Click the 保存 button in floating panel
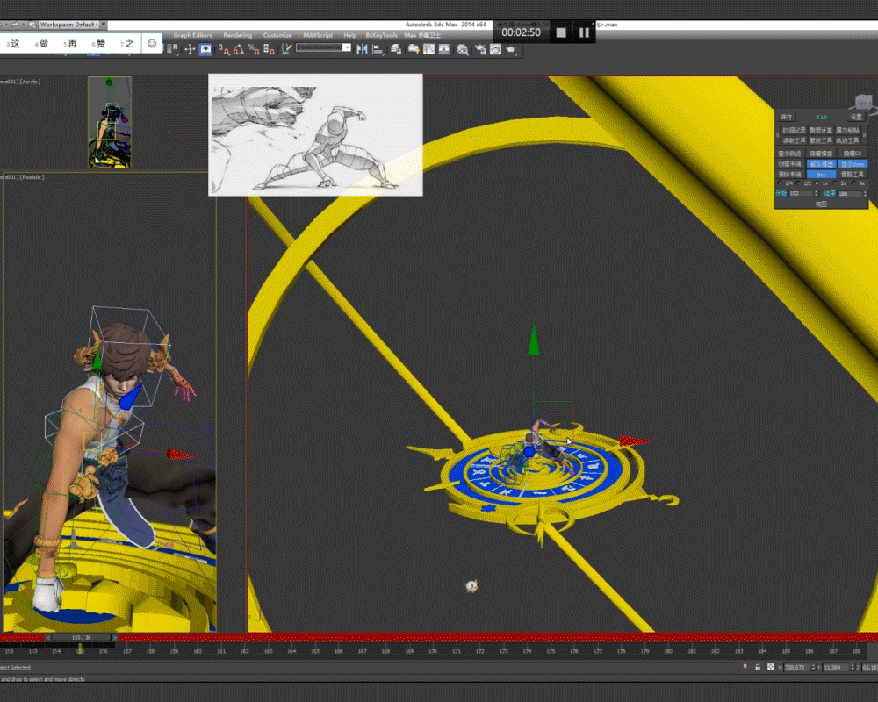This screenshot has width=878, height=702. coord(787,117)
